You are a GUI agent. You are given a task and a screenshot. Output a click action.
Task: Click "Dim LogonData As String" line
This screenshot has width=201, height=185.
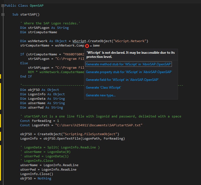pos(42,99)
